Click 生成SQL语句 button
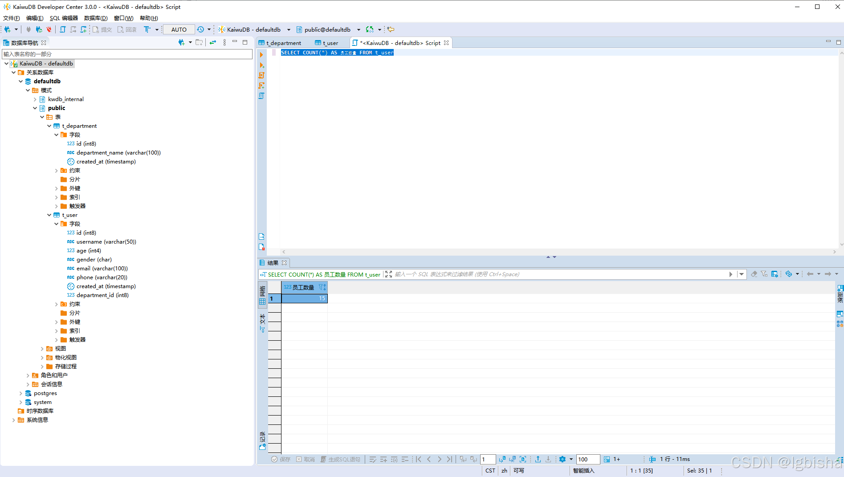This screenshot has width=844, height=477. point(340,459)
